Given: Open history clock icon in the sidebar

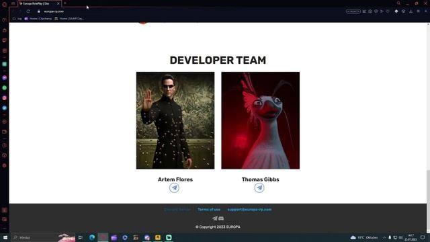Looking at the screenshot, I should click(5, 145).
